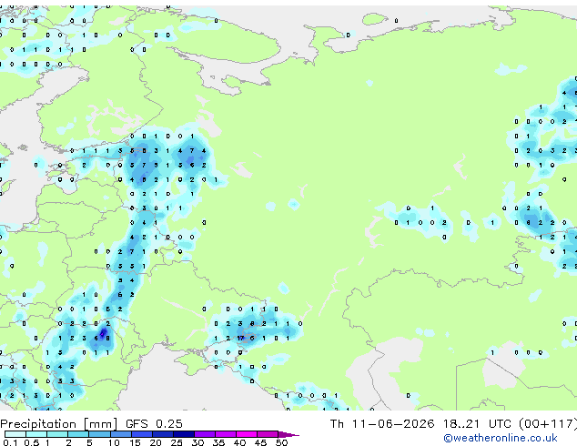577x446 pixels.
Task: Click the legend label "40"
Action: (x=239, y=442)
